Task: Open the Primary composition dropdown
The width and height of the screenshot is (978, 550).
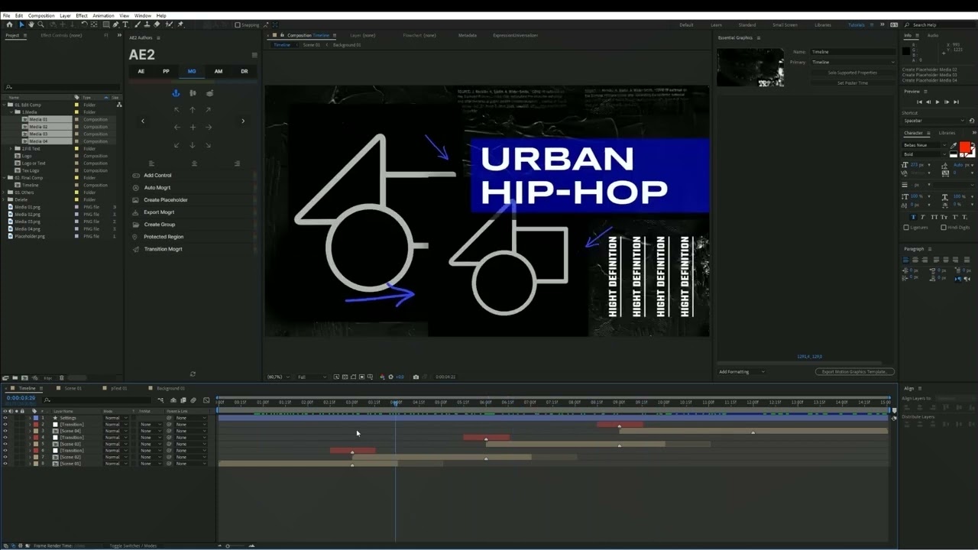Action: tap(853, 62)
